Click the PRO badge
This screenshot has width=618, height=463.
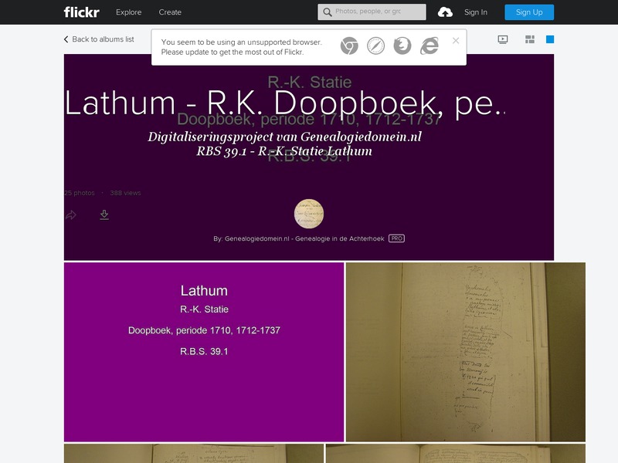395,239
